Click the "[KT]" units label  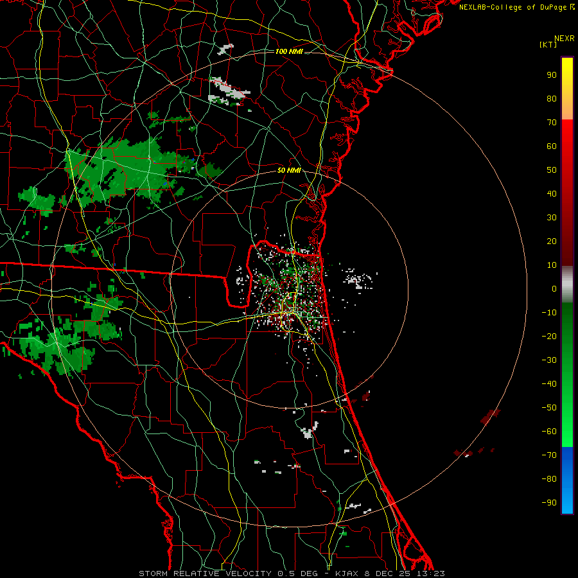pos(548,44)
